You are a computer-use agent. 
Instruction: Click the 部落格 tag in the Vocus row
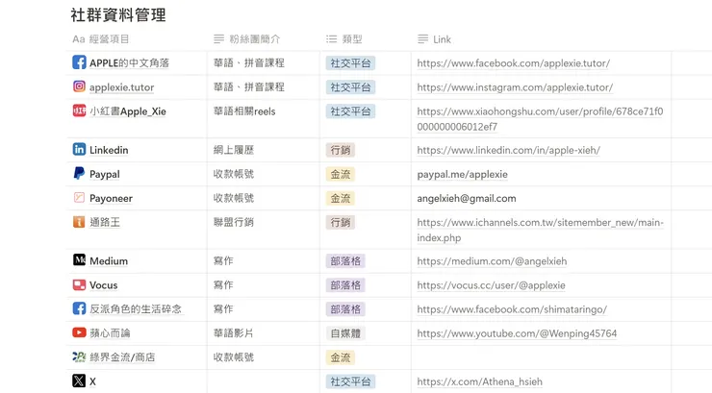pyautogui.click(x=345, y=285)
